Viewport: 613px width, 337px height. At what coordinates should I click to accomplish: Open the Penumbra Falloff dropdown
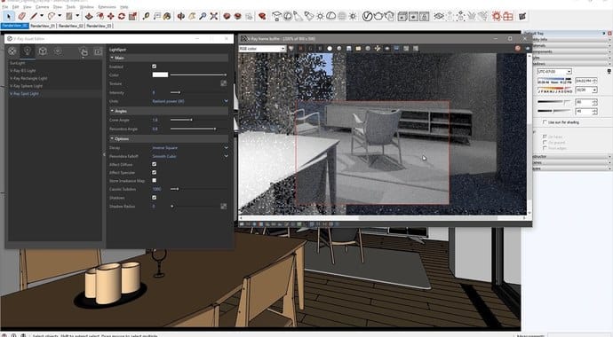coord(190,156)
